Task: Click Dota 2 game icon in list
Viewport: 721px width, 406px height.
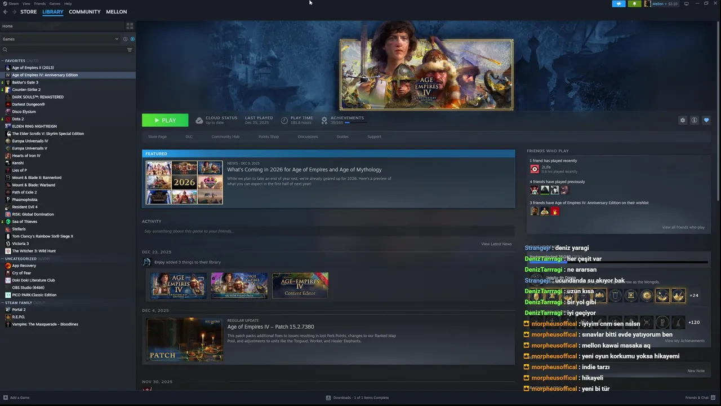Action: pyautogui.click(x=8, y=119)
